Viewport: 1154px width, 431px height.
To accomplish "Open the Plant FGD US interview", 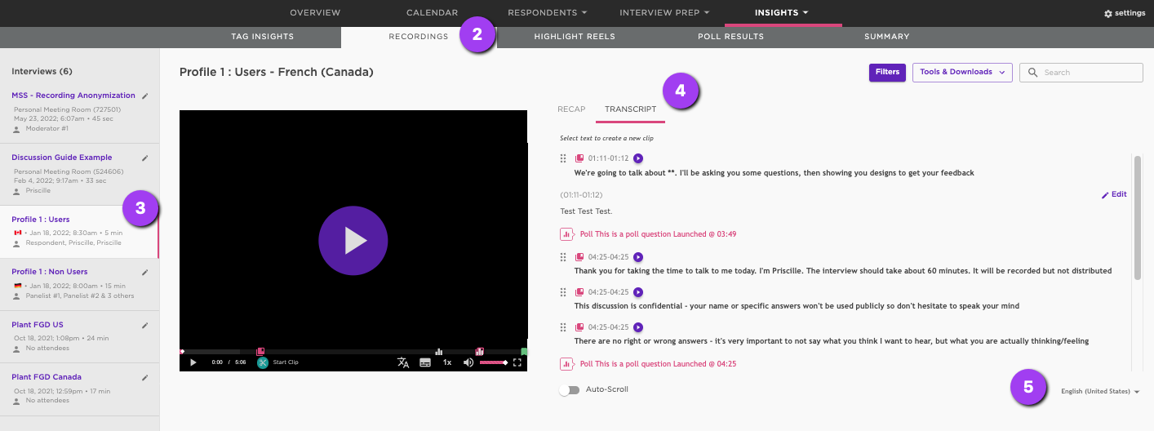I will tap(38, 325).
